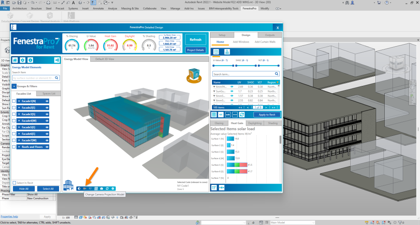Click the info icon in Energy Model panel
The image size is (420, 225).
30,60
